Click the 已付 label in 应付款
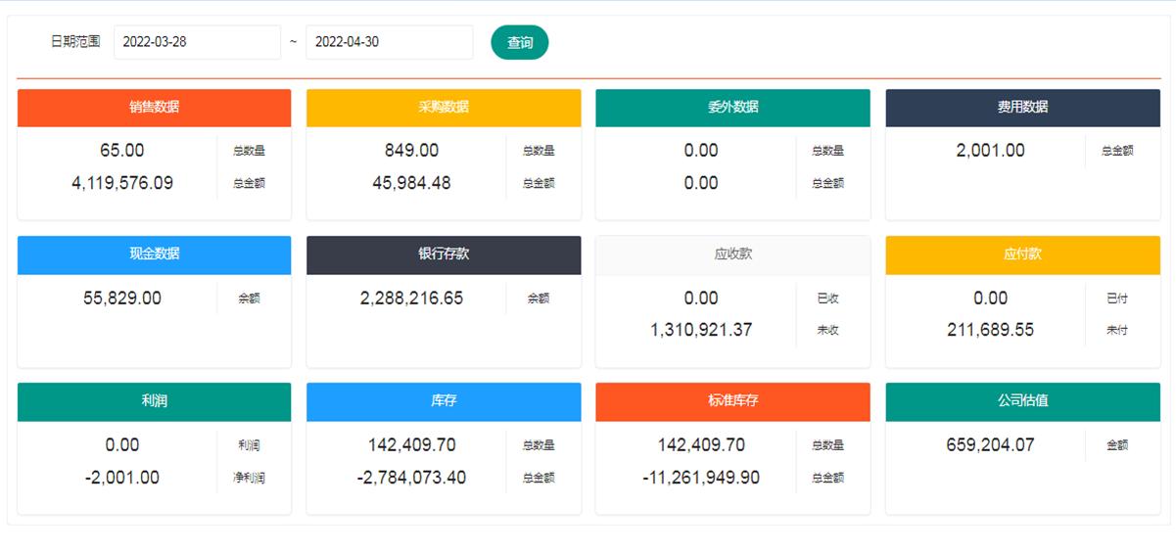The width and height of the screenshot is (1176, 553). pyautogui.click(x=1117, y=299)
